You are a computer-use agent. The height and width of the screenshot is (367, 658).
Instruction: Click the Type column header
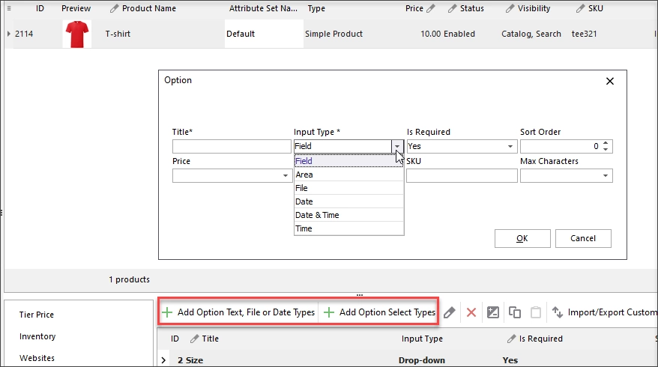[x=316, y=8]
